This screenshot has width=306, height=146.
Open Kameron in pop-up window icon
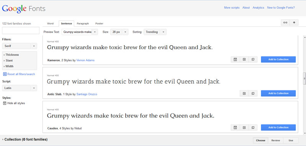tap(253, 59)
